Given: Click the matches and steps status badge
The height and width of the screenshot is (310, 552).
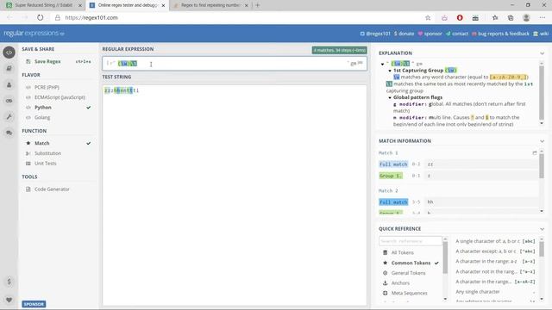Looking at the screenshot, I should coord(339,50).
